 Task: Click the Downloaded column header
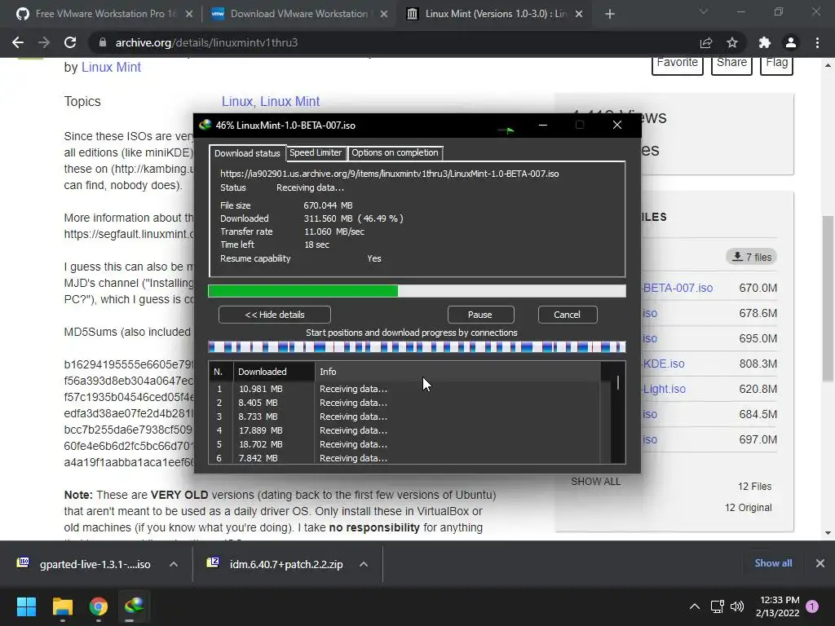click(x=274, y=372)
